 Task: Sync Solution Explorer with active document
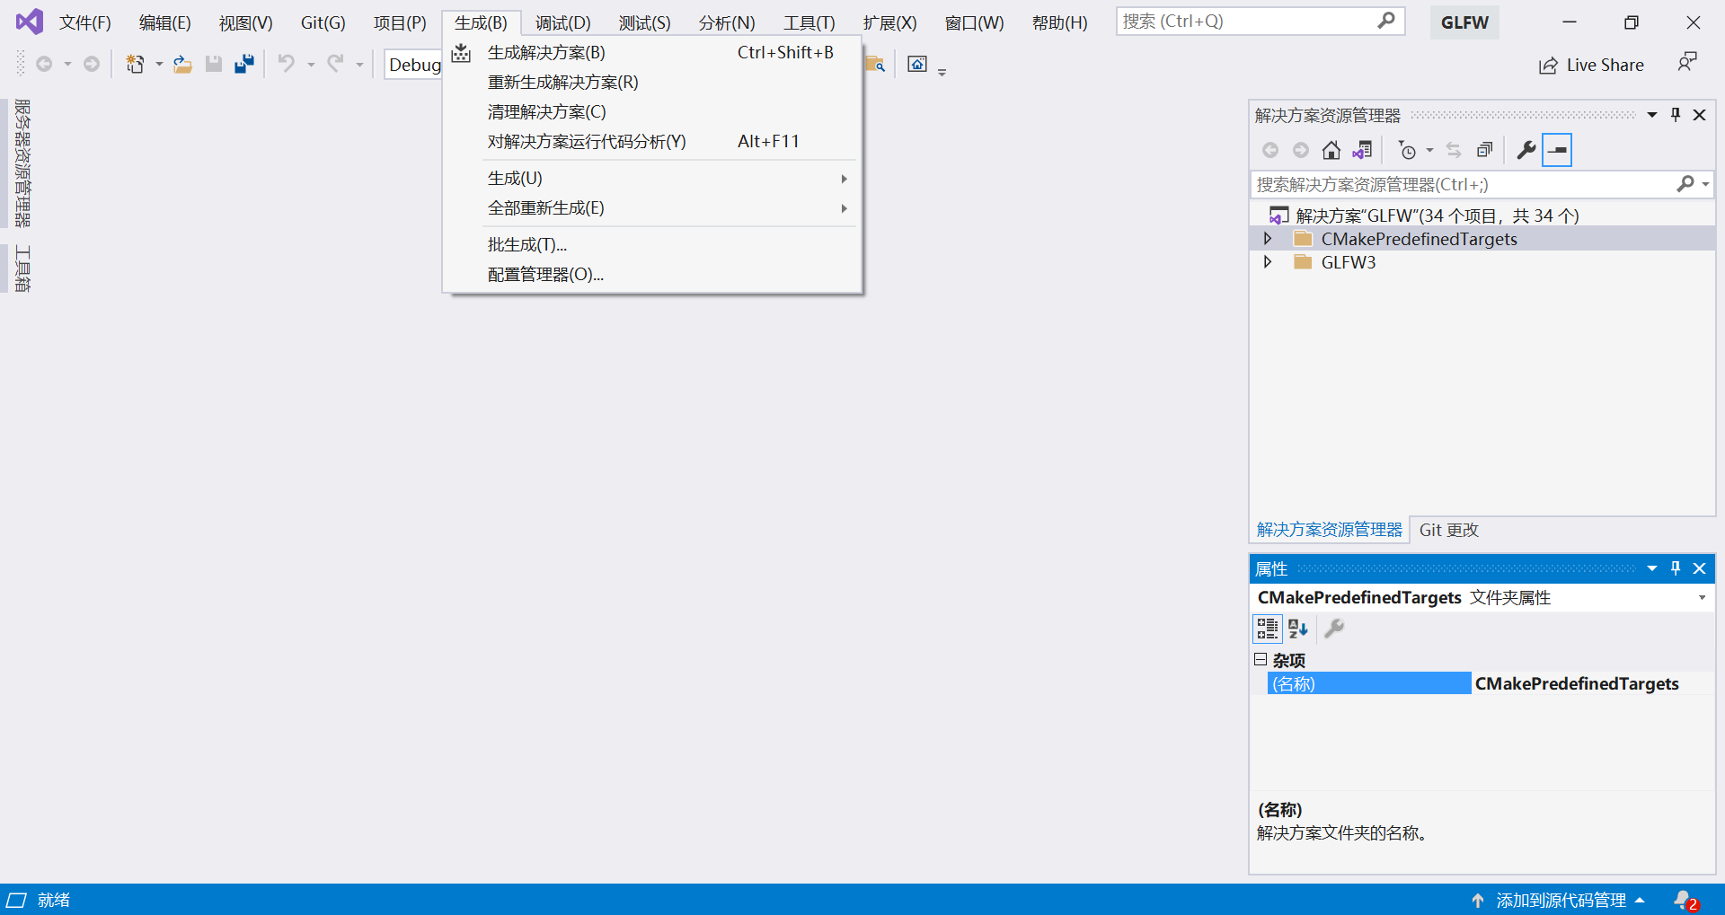point(1362,150)
